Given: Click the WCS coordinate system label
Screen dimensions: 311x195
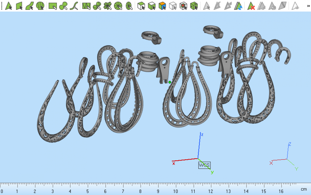Looking at the screenshot, I should click(x=204, y=165).
